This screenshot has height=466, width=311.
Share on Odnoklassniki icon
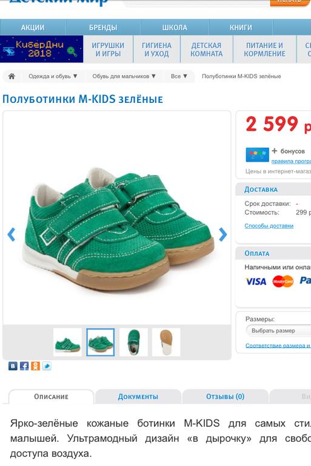coord(35,366)
